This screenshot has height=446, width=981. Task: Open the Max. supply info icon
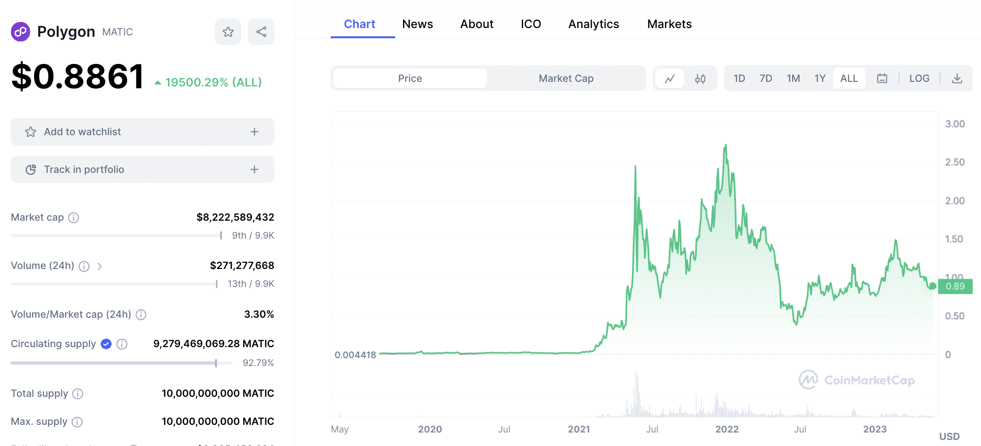pyautogui.click(x=77, y=422)
